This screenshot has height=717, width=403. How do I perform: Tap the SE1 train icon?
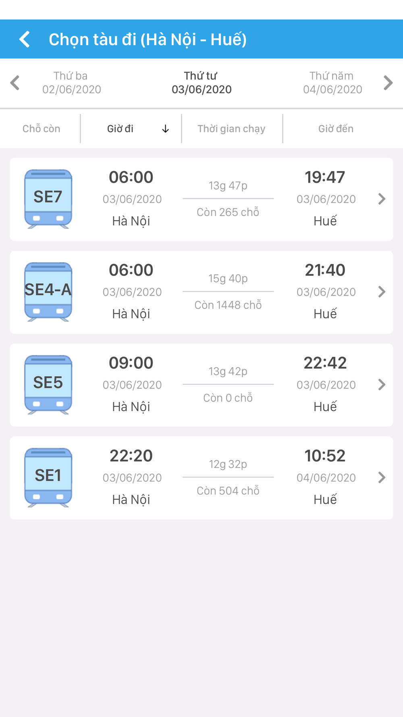pos(48,477)
